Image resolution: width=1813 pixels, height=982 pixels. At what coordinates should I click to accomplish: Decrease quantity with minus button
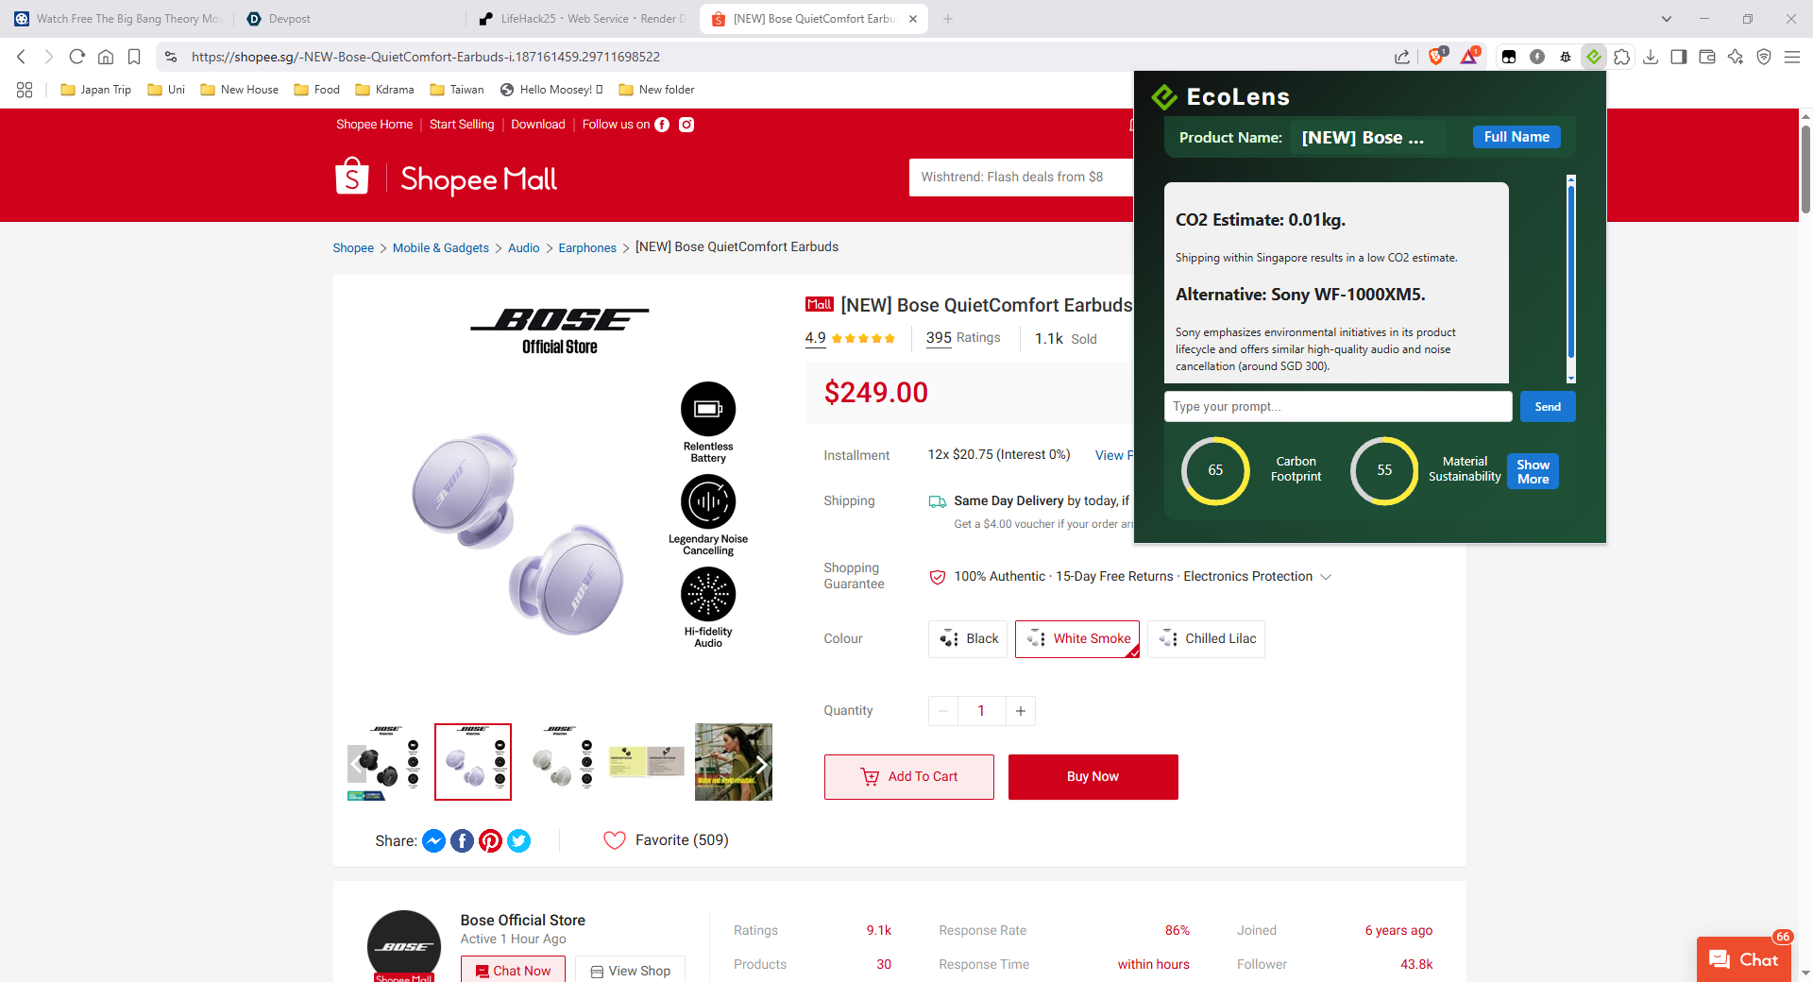943,711
